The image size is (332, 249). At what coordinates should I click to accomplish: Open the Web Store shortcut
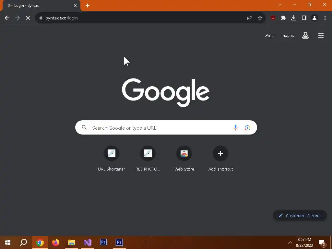(x=184, y=159)
